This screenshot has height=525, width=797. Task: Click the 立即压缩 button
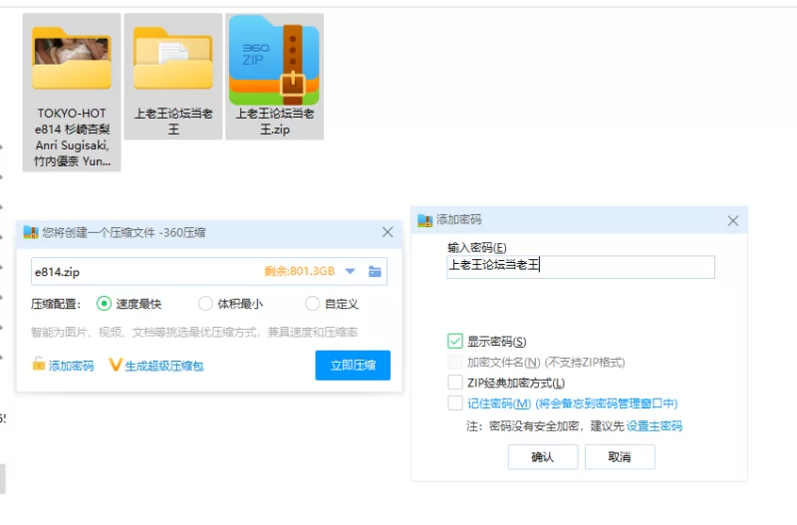(x=353, y=365)
